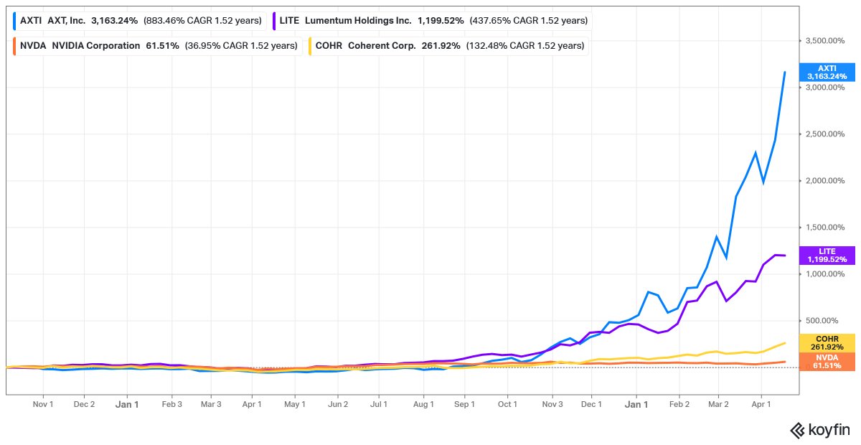Image resolution: width=861 pixels, height=445 pixels.
Task: Click the orange NVDA price tag on axis
Action: [x=827, y=361]
